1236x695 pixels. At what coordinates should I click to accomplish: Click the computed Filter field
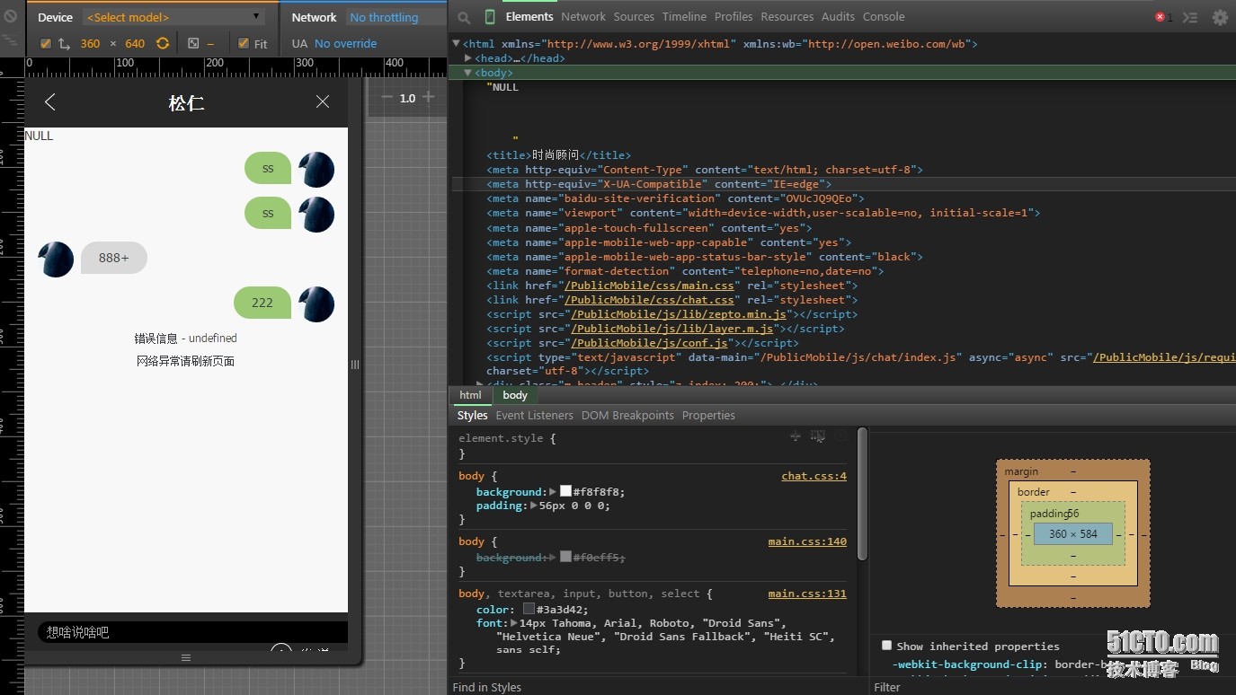click(1052, 687)
